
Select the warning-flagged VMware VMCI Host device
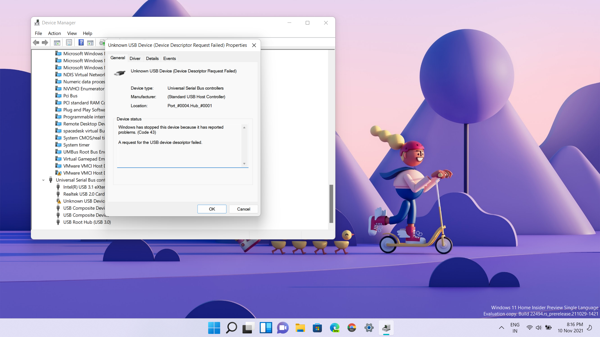coord(81,173)
